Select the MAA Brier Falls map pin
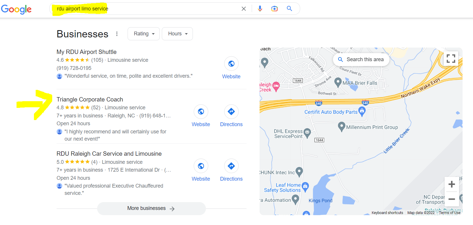Image resolution: width=473 pixels, height=225 pixels. click(338, 82)
